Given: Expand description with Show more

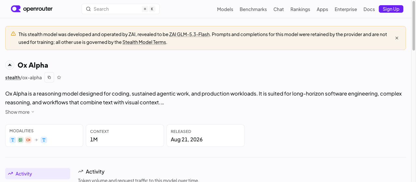Looking at the screenshot, I should [x=20, y=112].
